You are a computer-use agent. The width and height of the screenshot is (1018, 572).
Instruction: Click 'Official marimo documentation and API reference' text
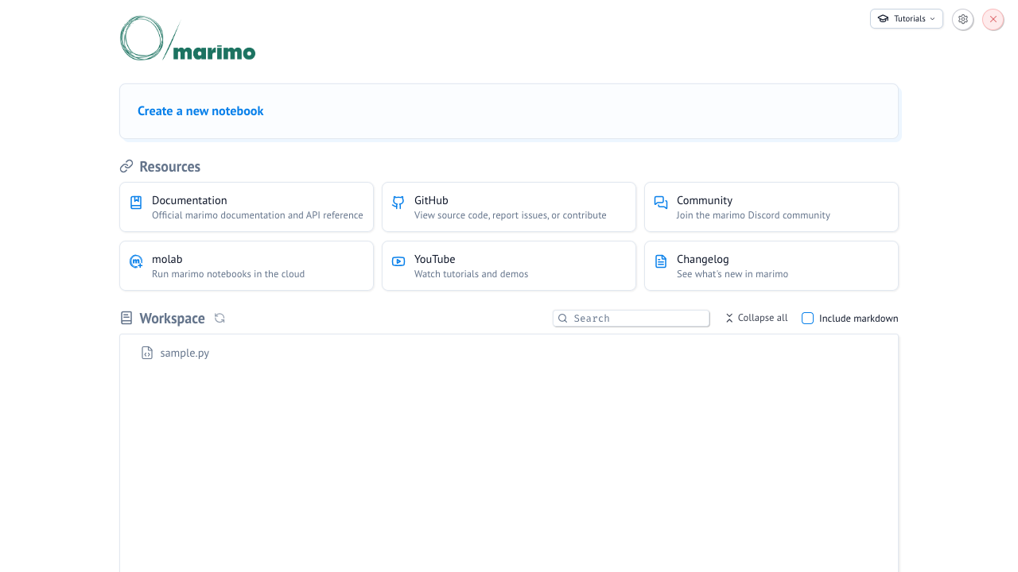(258, 215)
